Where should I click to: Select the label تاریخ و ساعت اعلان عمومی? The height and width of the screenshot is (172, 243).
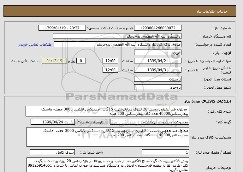tap(110, 28)
